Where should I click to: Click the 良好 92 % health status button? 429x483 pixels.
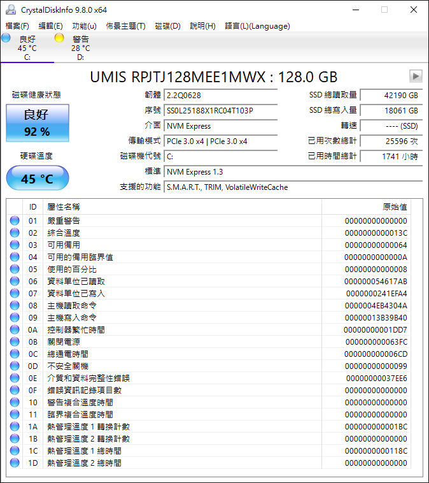click(x=38, y=123)
